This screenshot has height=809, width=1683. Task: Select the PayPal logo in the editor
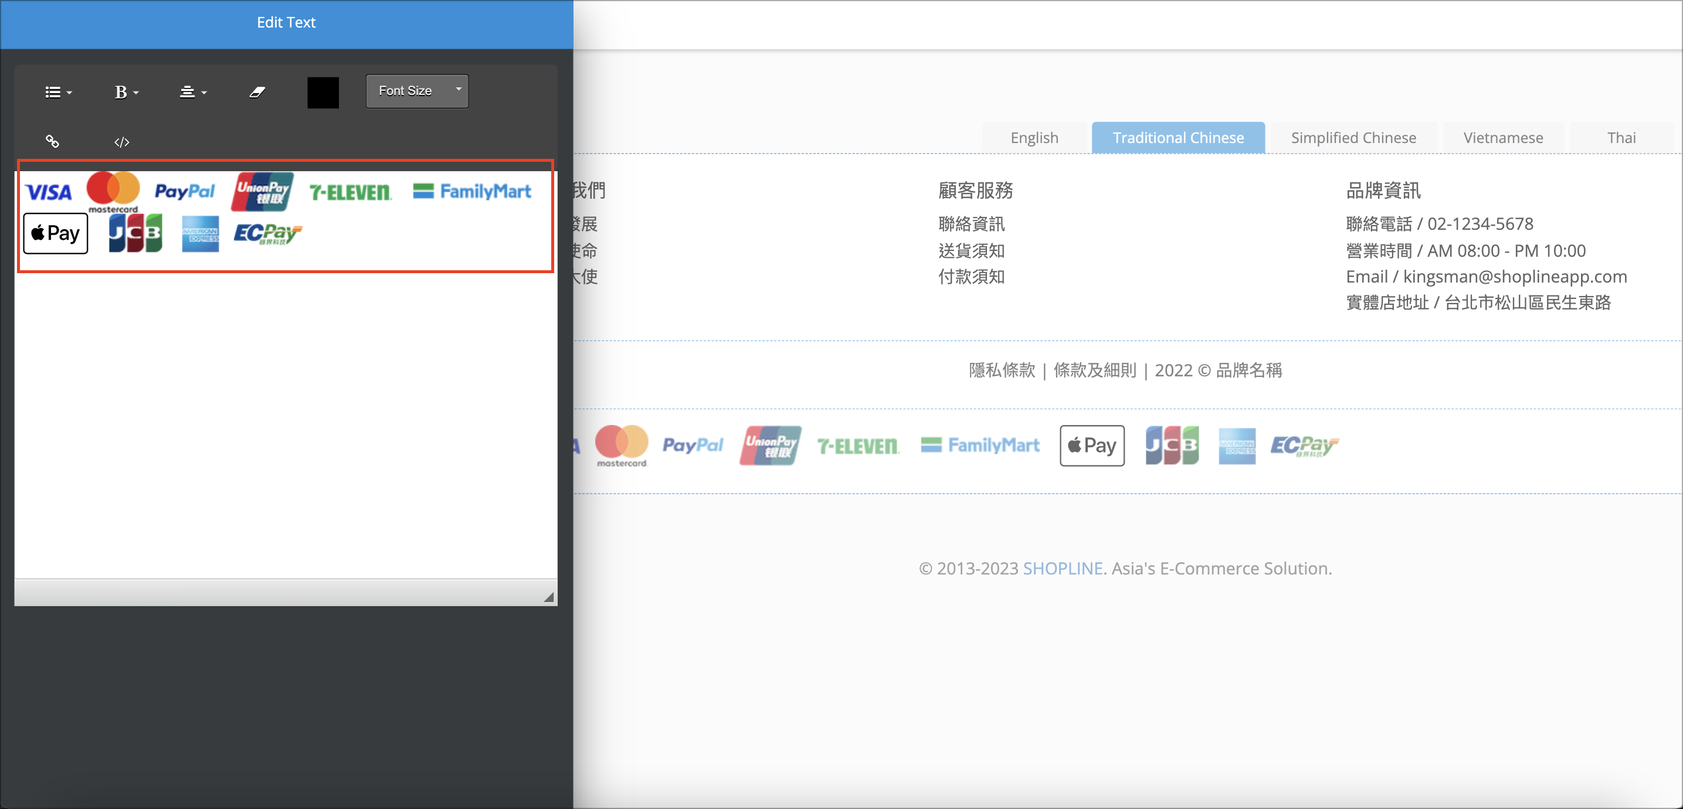(x=184, y=191)
